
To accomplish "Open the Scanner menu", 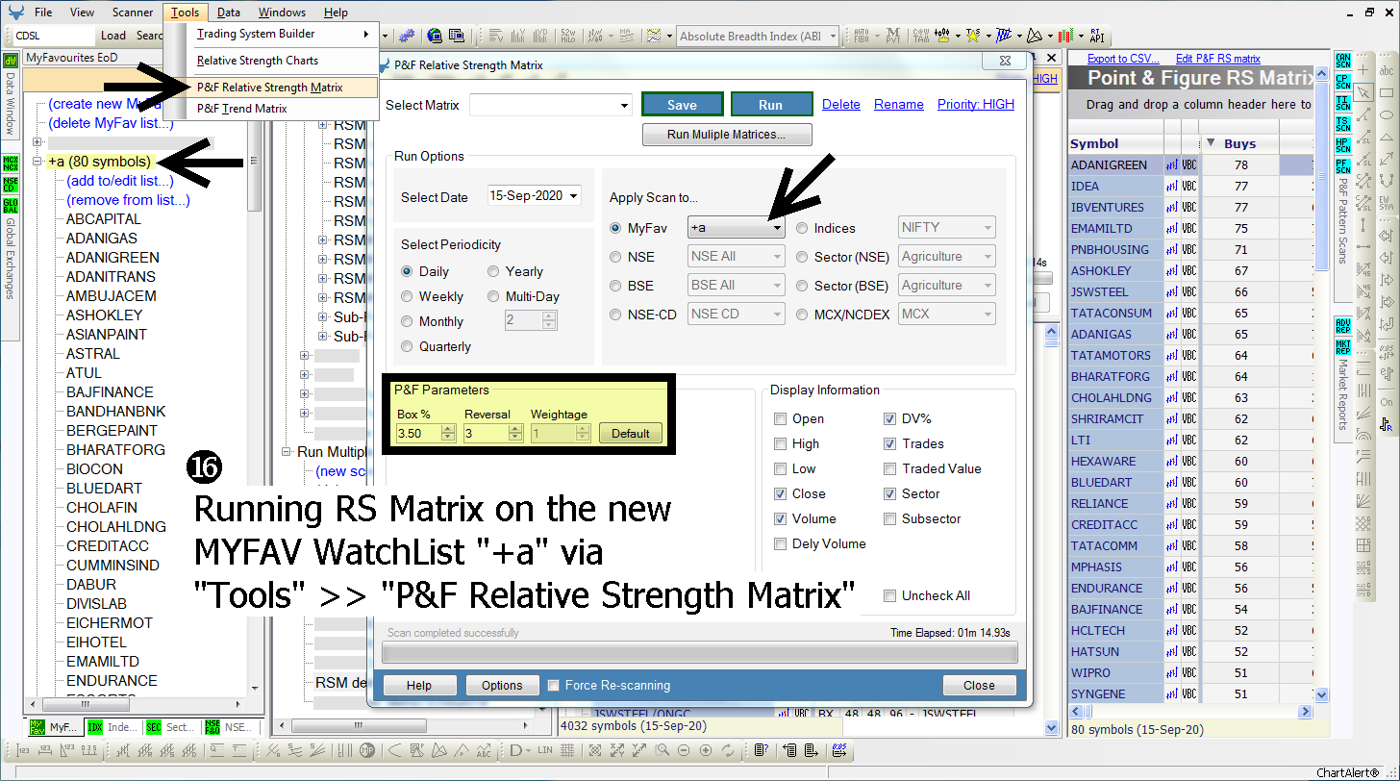I will (133, 13).
